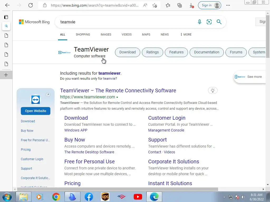Click the browser address bar URL
270x202 pixels.
(95, 5)
